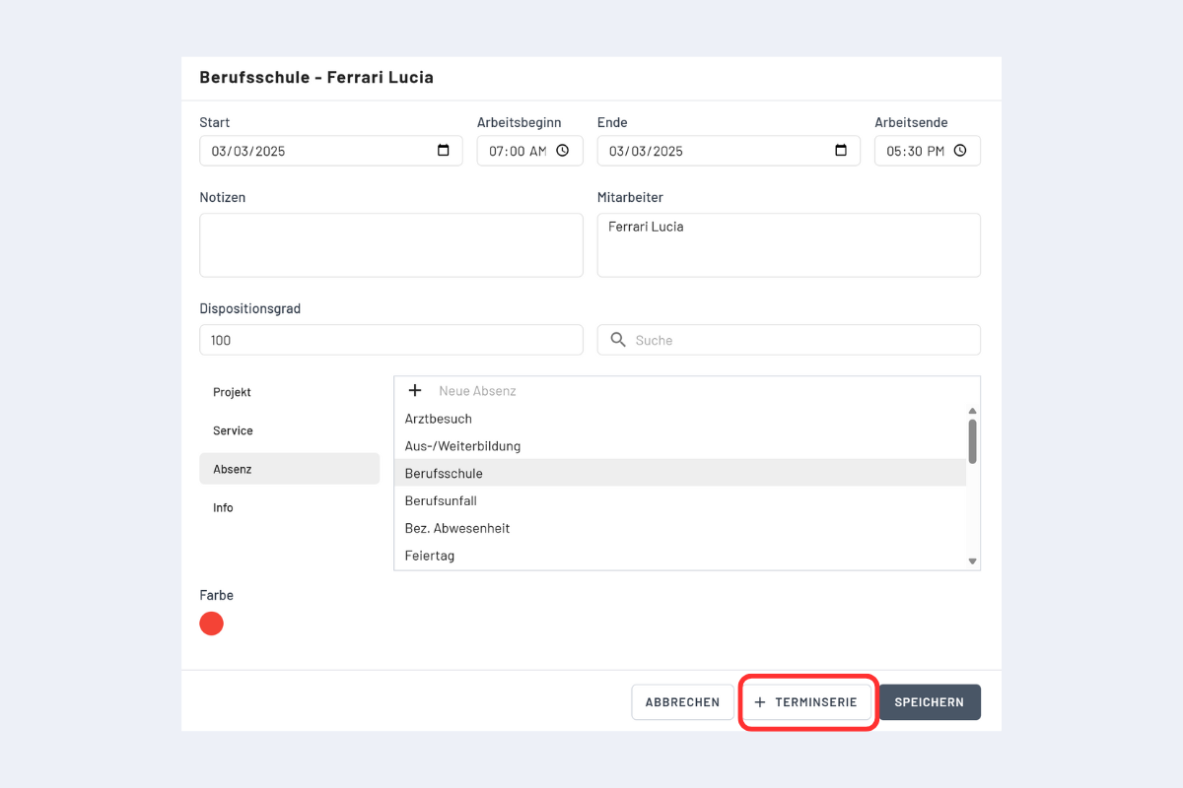Click the Terminserie button
Viewport: 1183px width, 788px height.
point(806,702)
